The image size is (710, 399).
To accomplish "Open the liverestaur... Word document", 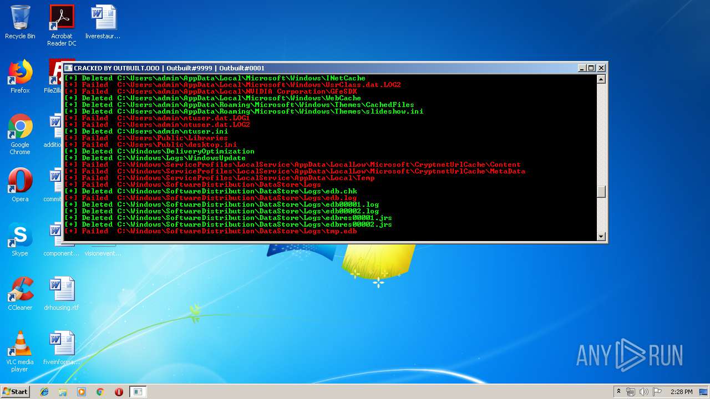I will [103, 22].
